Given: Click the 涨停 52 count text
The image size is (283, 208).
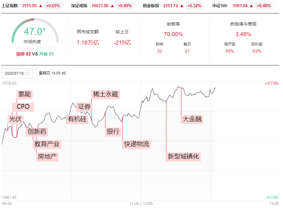Looking at the screenshot, I should pyautogui.click(x=23, y=54).
